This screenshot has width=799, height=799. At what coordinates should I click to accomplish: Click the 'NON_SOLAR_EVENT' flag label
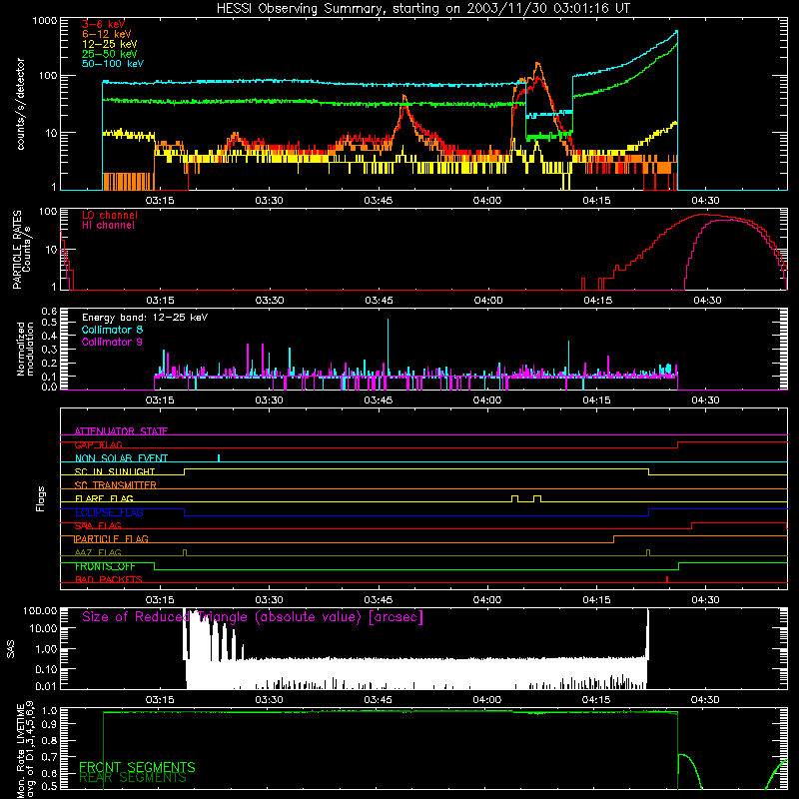coord(121,458)
